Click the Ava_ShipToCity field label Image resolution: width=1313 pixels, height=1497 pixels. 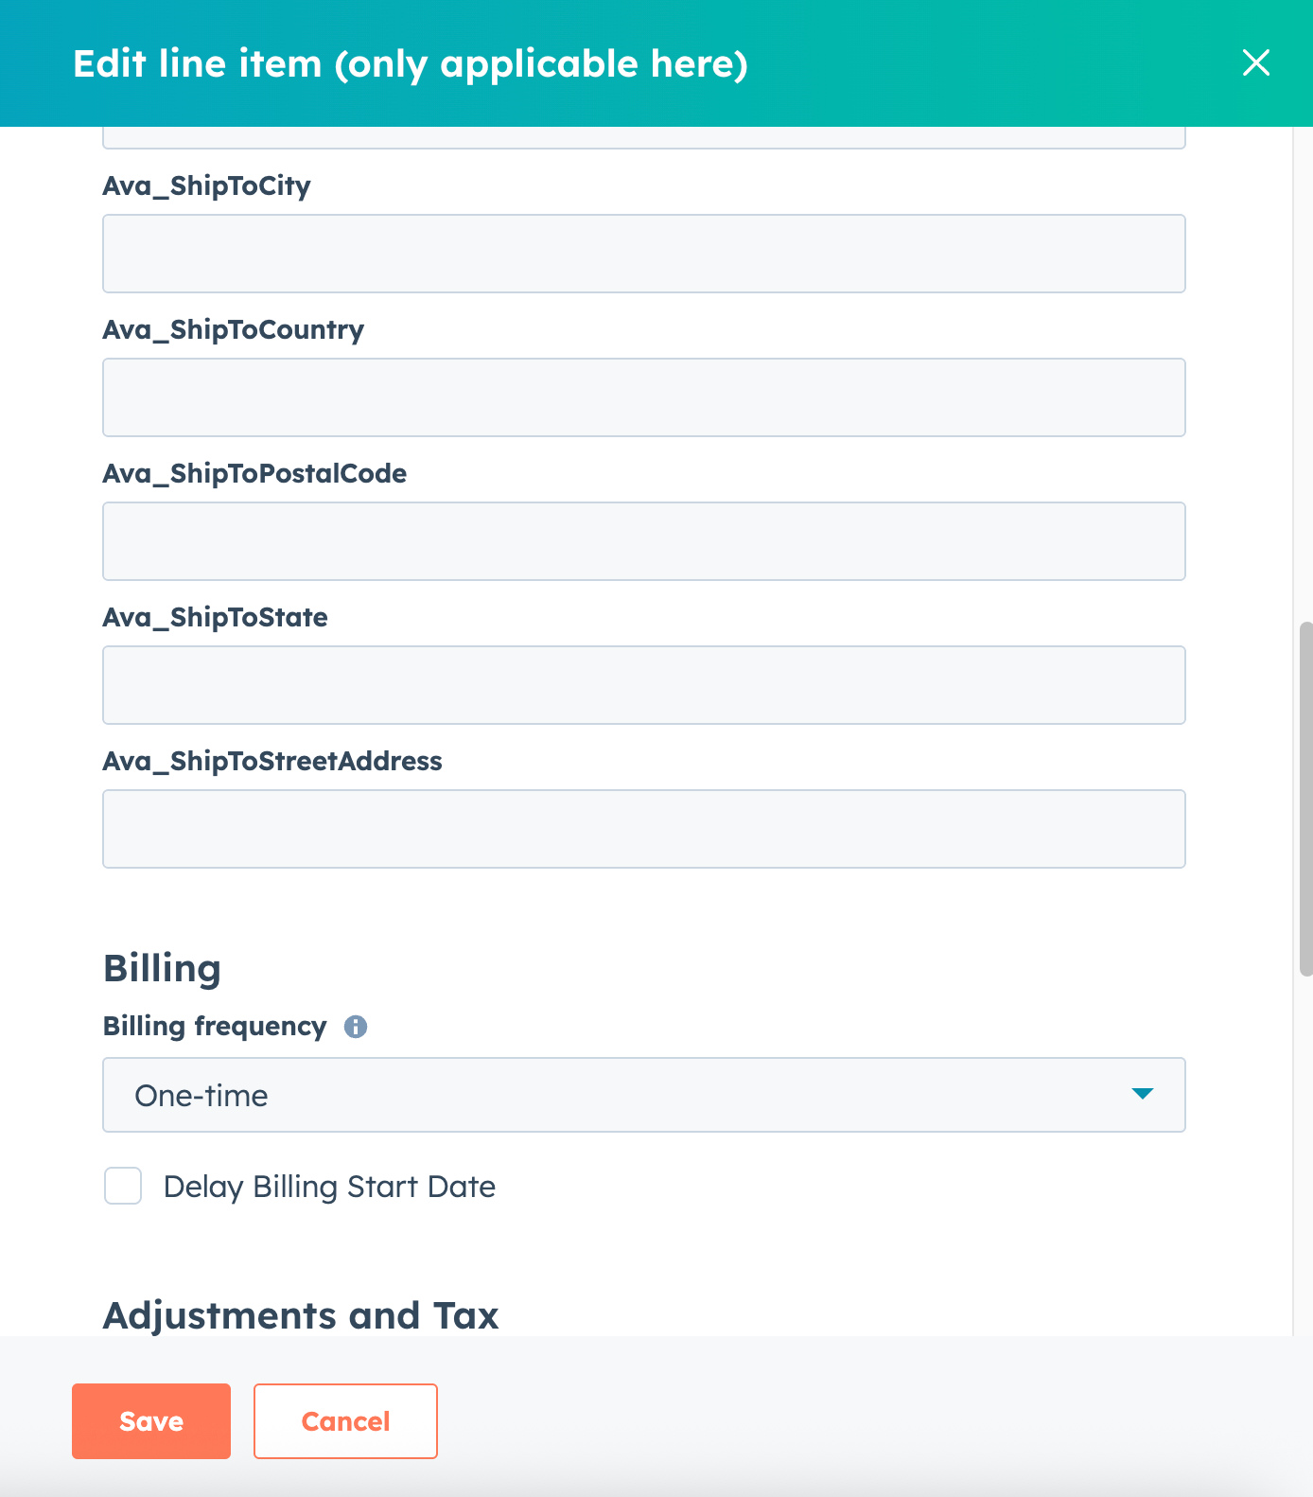click(x=206, y=185)
